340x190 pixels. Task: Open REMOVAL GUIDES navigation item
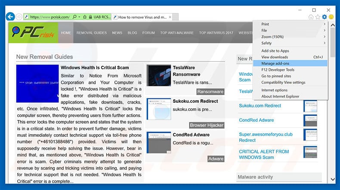(x=92, y=33)
